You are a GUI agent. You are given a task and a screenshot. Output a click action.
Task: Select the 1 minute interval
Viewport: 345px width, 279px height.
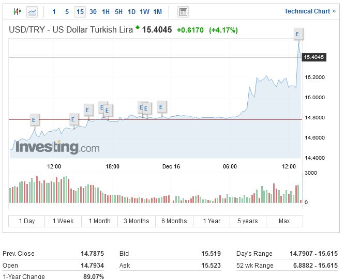(x=54, y=11)
